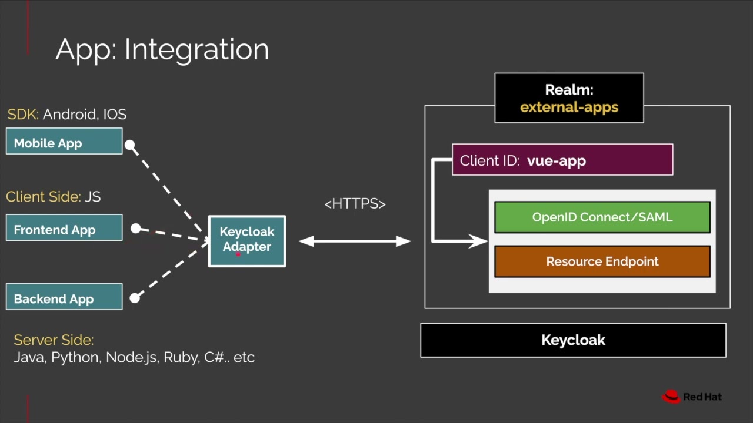Click the green OpenID Connect/SAML box
Screen dimensions: 753x423
(x=602, y=217)
